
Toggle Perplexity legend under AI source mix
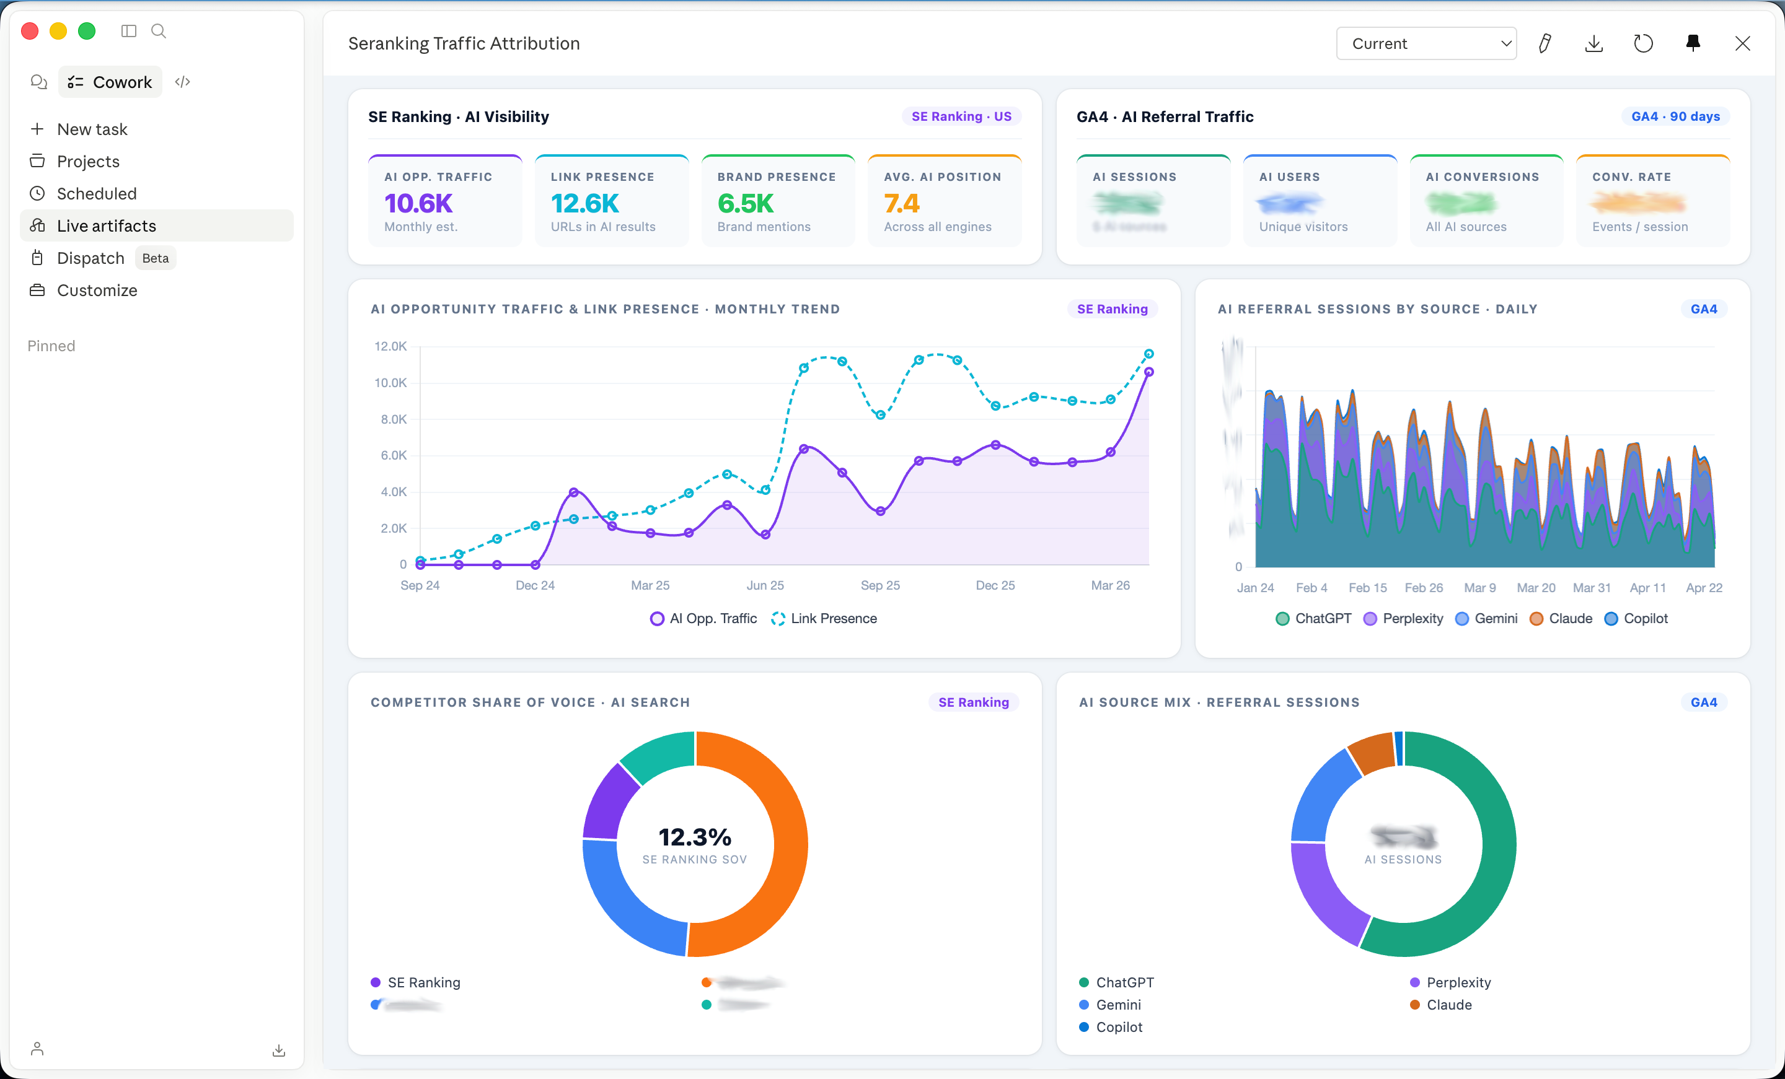(x=1451, y=983)
